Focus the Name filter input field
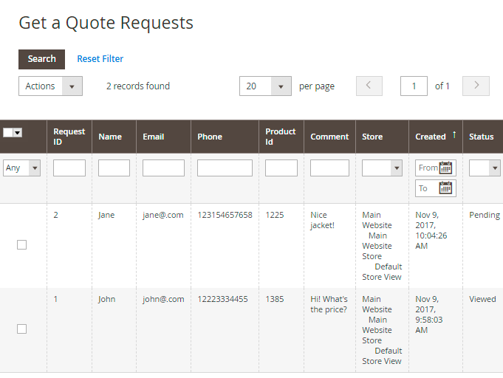Screen dimensions: 503x378 coord(114,168)
